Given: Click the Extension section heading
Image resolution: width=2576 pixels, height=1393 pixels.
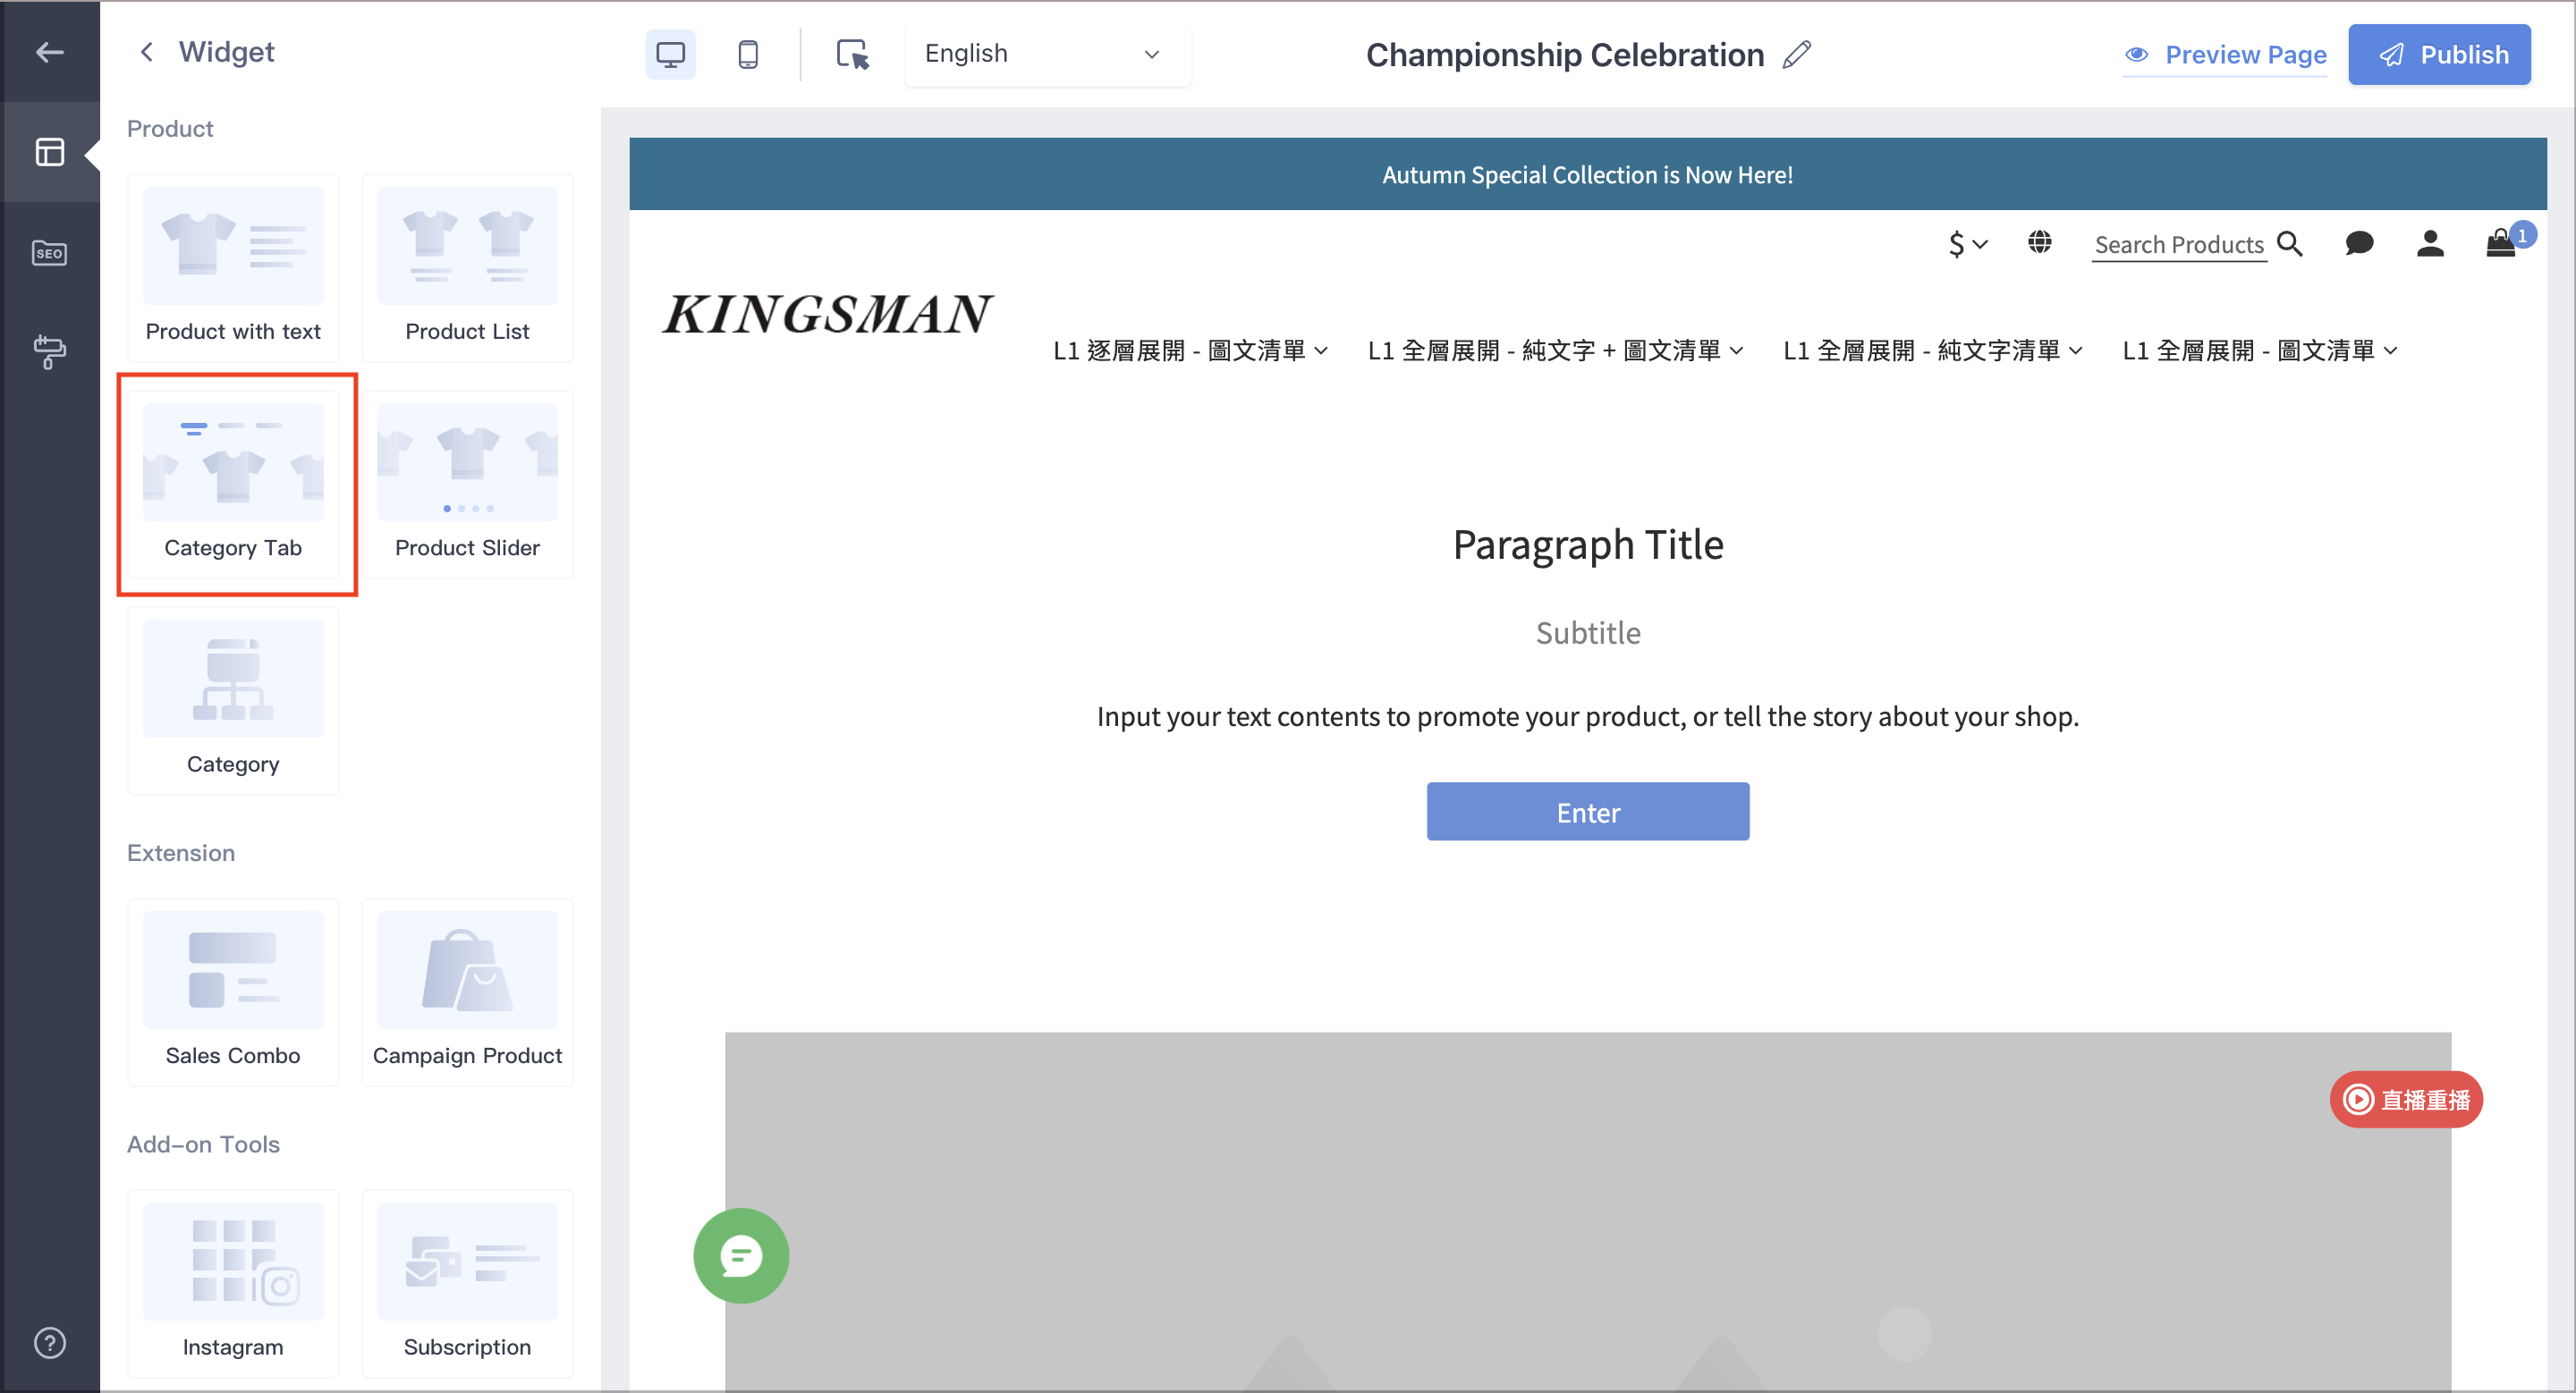Looking at the screenshot, I should coord(181,852).
